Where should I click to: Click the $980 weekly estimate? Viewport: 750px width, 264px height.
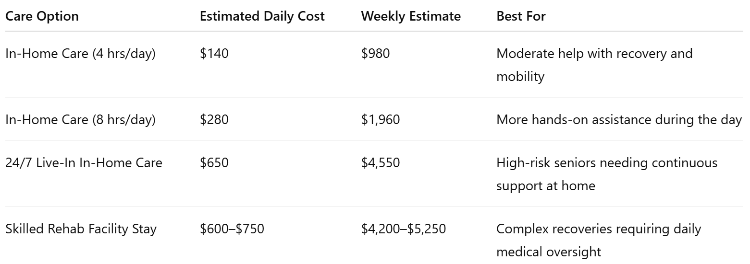[376, 53]
